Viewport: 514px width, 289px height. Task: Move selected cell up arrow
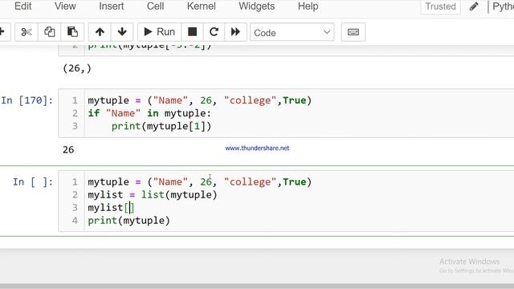pyautogui.click(x=100, y=32)
